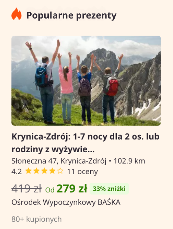Viewport: 173px width, 229px height.
Task: Click the fourth rating star
Action: coord(53,171)
